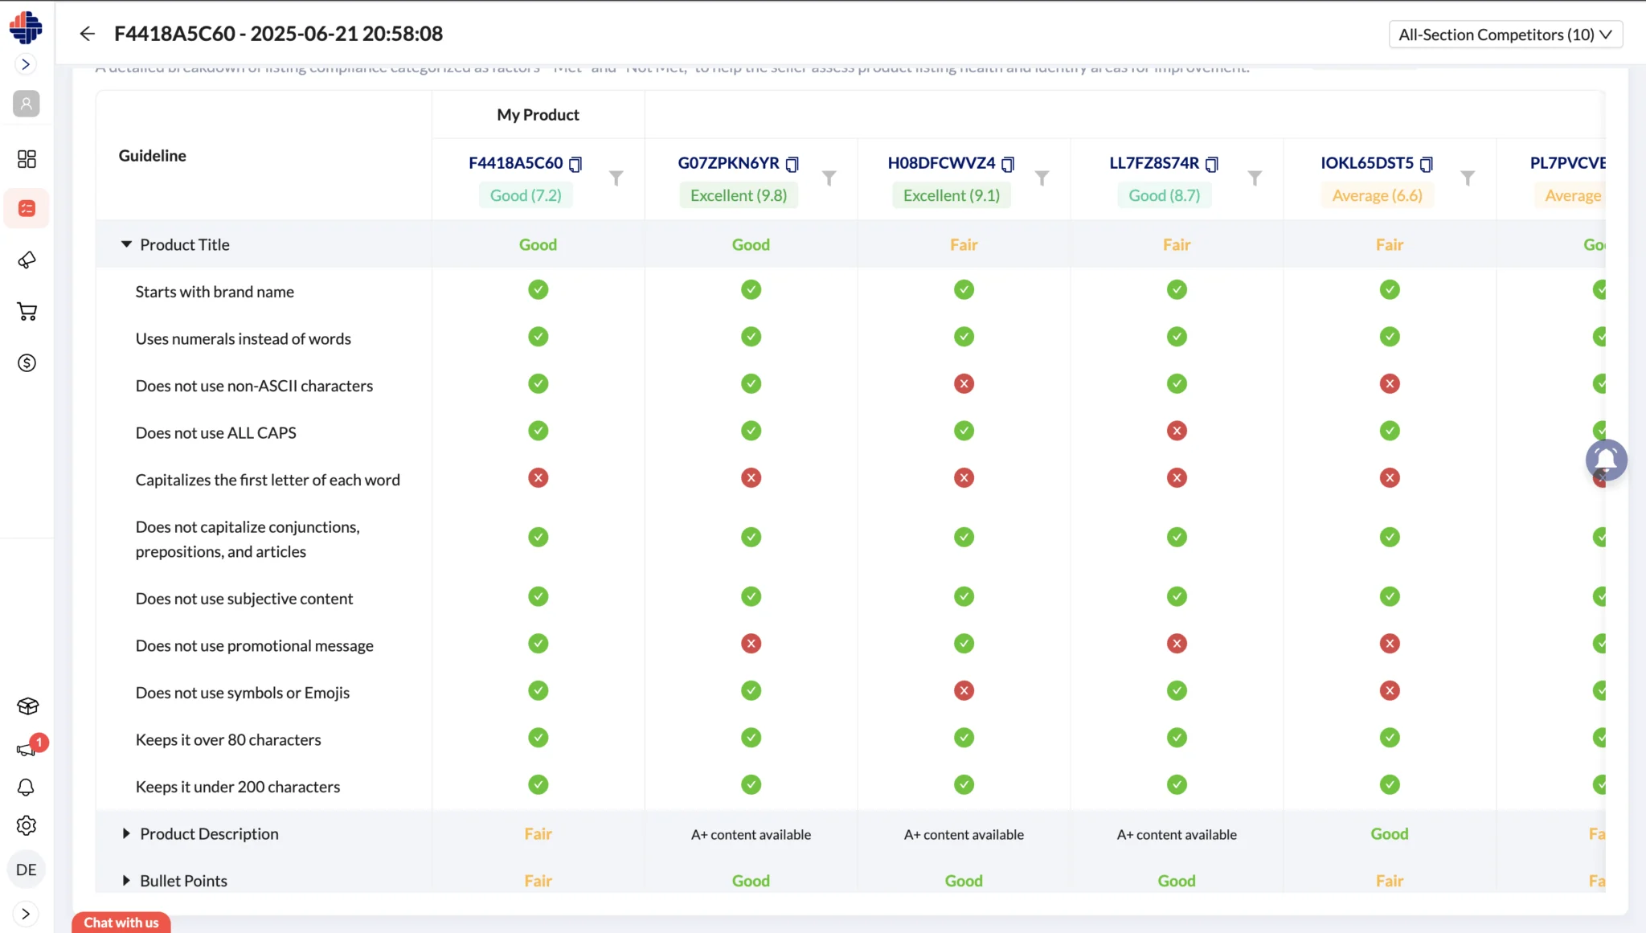The width and height of the screenshot is (1646, 933).
Task: Open the shopping cart sidebar icon
Action: point(27,312)
